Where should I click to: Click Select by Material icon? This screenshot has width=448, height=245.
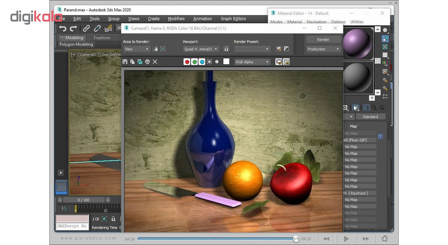point(385,88)
